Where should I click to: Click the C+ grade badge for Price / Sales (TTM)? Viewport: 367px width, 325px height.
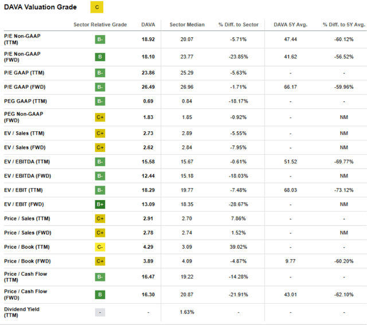click(x=100, y=218)
